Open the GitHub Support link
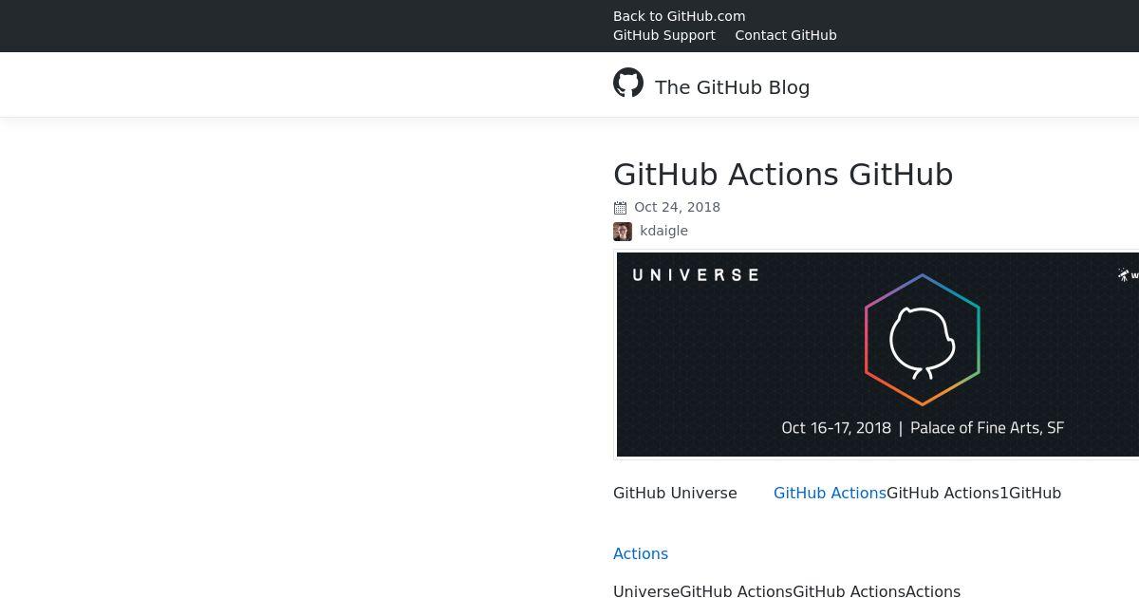Viewport: 1139px width, 598px height. tap(664, 35)
